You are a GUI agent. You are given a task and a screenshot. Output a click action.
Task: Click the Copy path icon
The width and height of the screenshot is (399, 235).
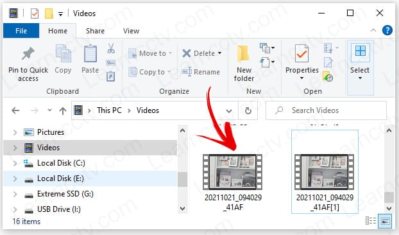(x=111, y=62)
